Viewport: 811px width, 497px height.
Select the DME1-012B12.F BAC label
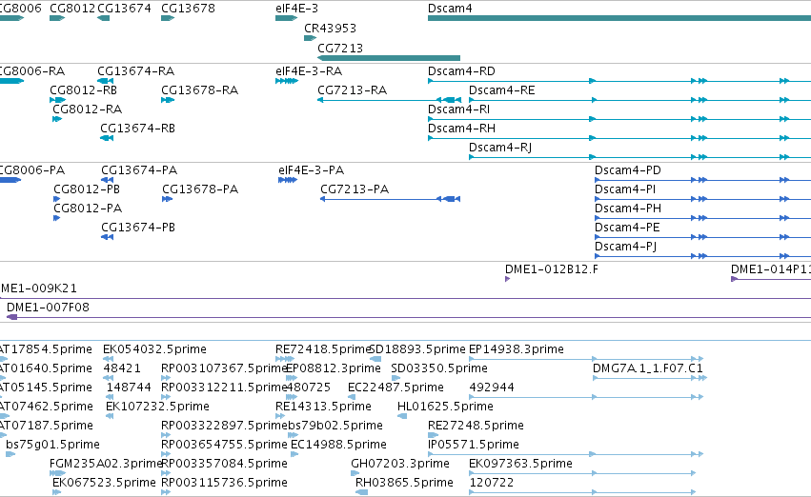[552, 269]
